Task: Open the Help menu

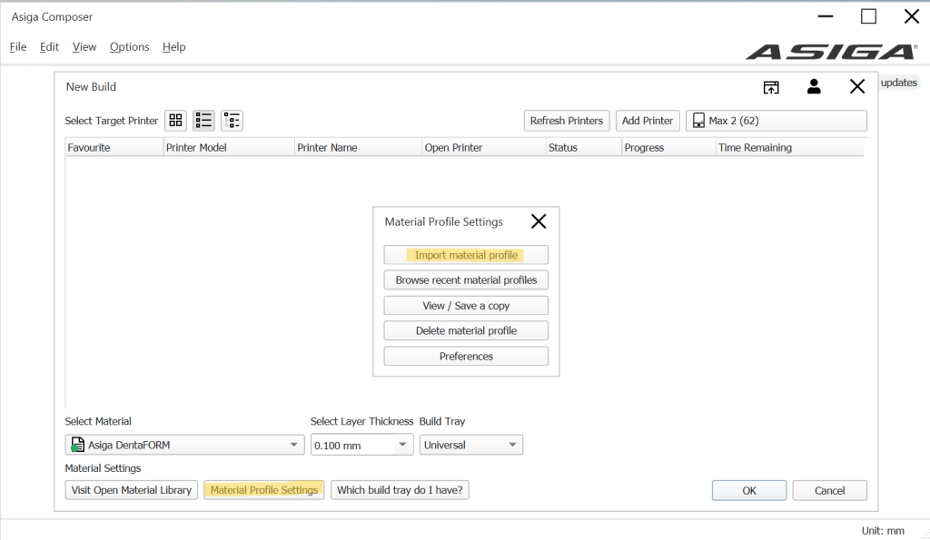Action: pos(173,47)
